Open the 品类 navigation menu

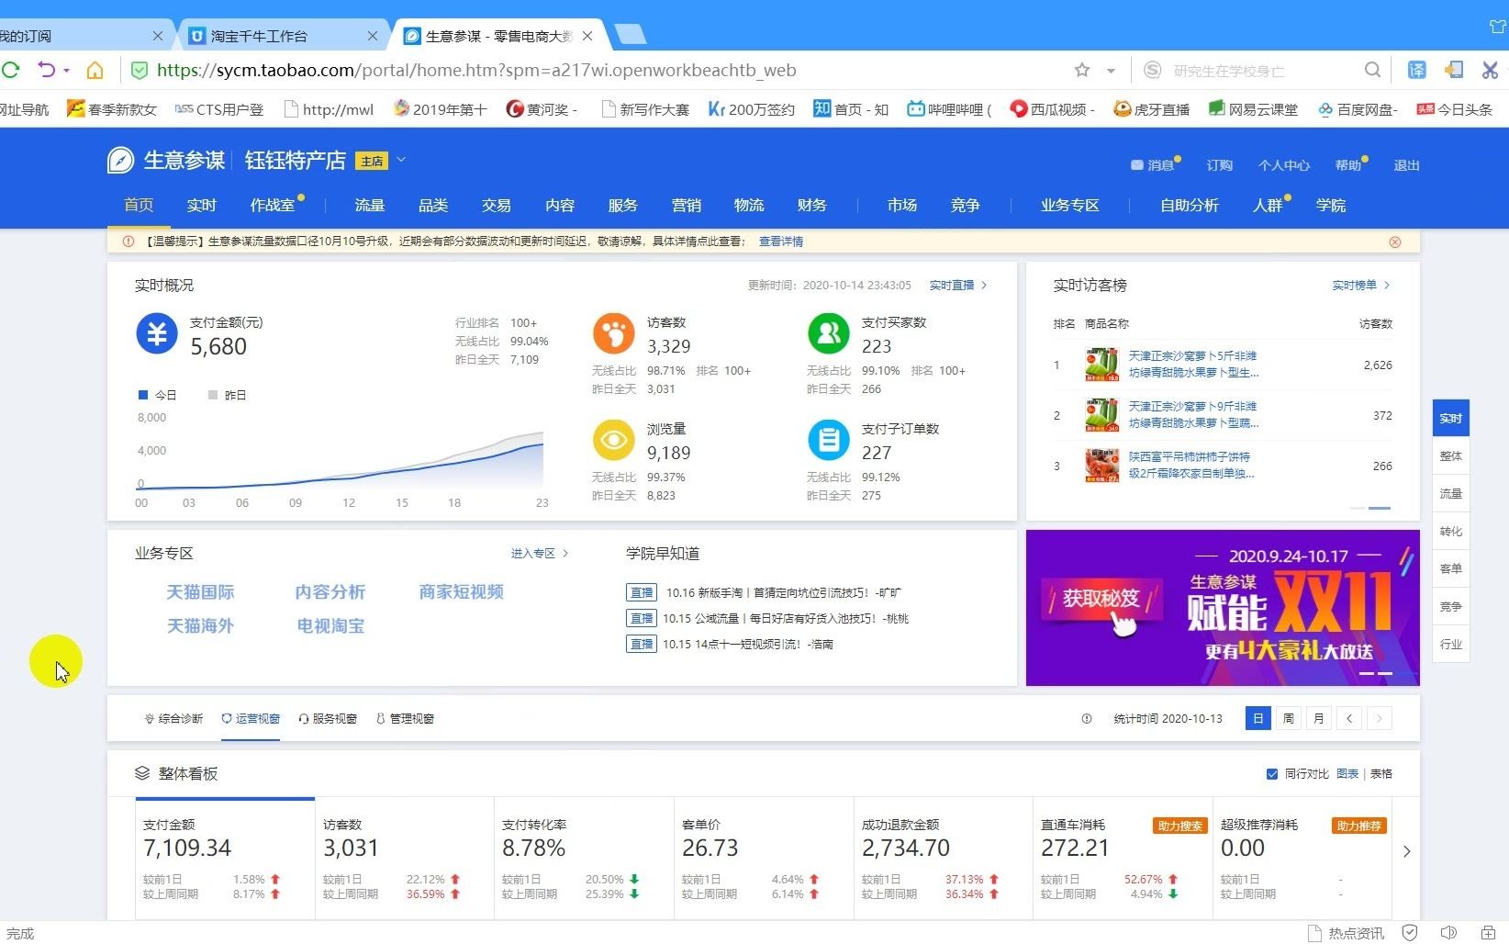click(433, 206)
